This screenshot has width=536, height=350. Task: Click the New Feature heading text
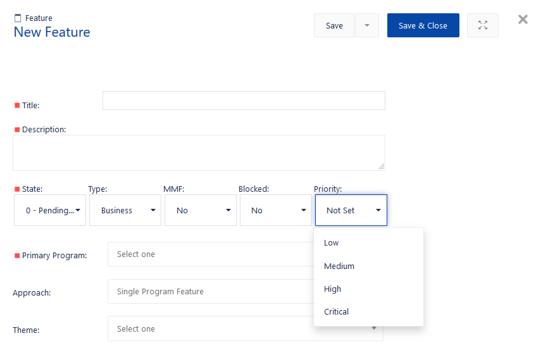(52, 32)
